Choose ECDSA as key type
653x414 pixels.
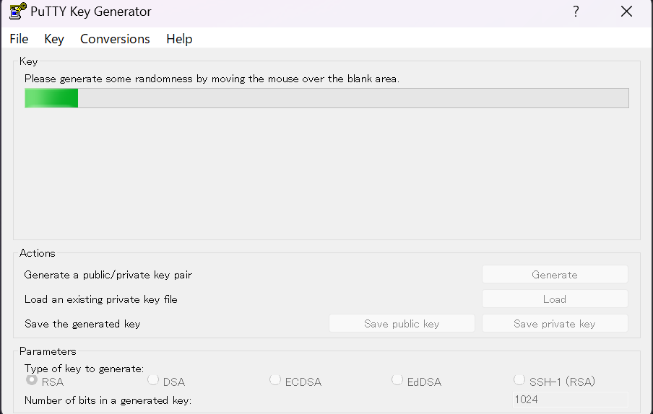coord(275,379)
